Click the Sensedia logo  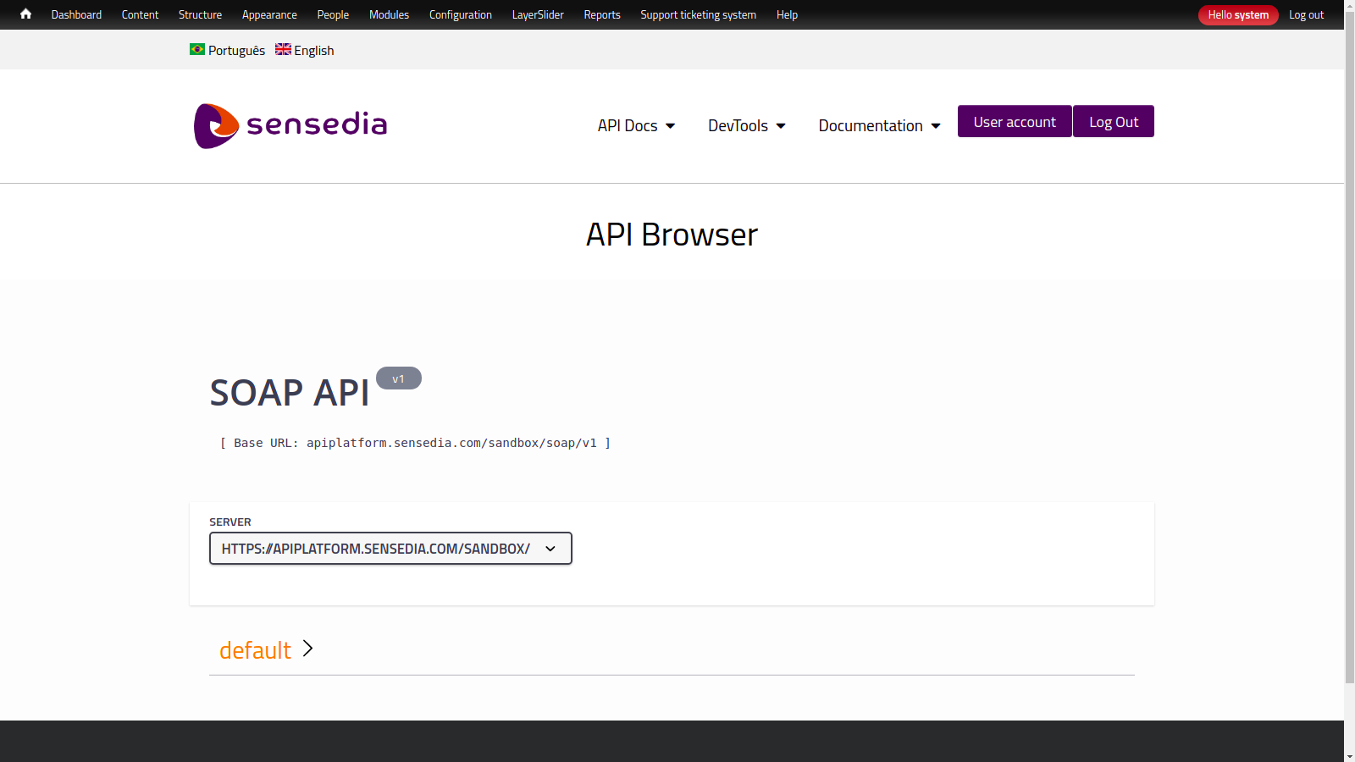tap(290, 125)
